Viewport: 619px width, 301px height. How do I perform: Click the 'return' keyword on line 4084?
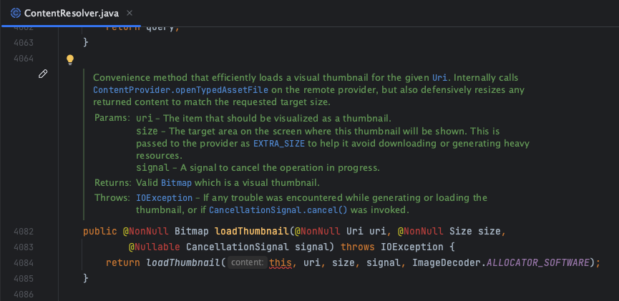click(123, 262)
